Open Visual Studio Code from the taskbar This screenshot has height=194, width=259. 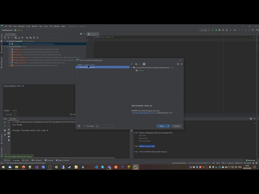click(x=96, y=167)
